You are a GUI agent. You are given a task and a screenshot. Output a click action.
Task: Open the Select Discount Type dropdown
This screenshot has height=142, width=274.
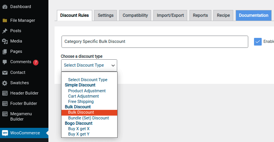[x=89, y=65]
